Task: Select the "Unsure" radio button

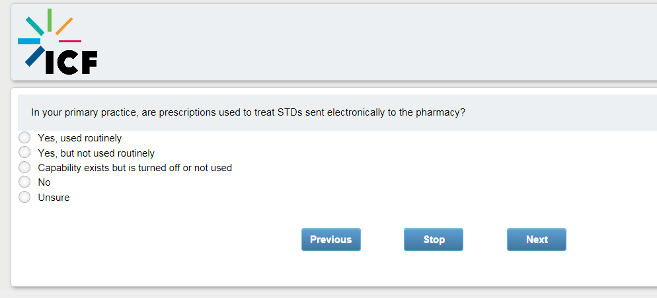Action: [x=24, y=197]
